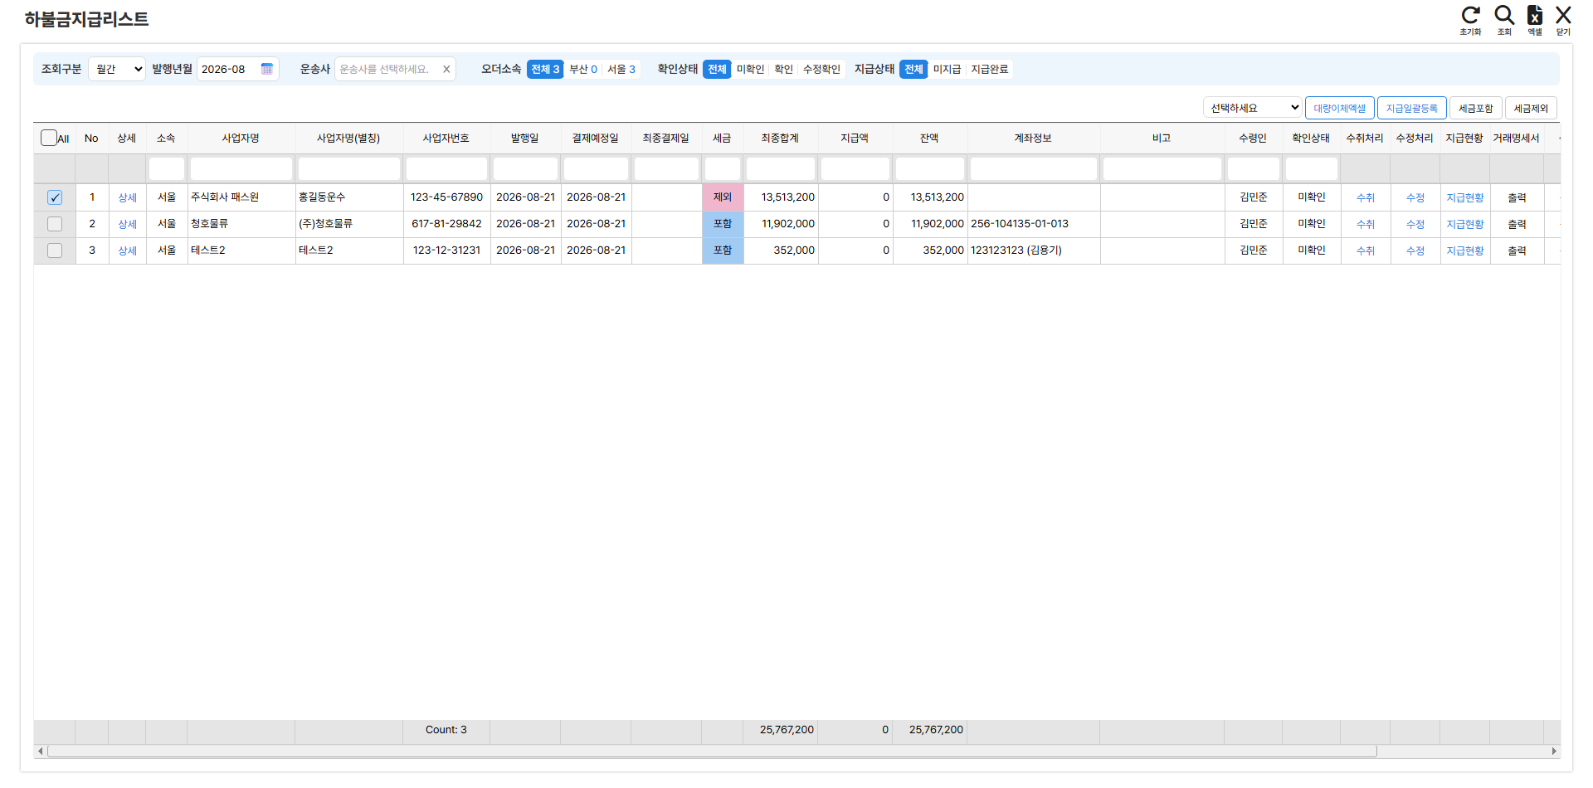This screenshot has width=1593, height=788.
Task: Check the row 3 테스트2 checkbox
Action: 55,251
